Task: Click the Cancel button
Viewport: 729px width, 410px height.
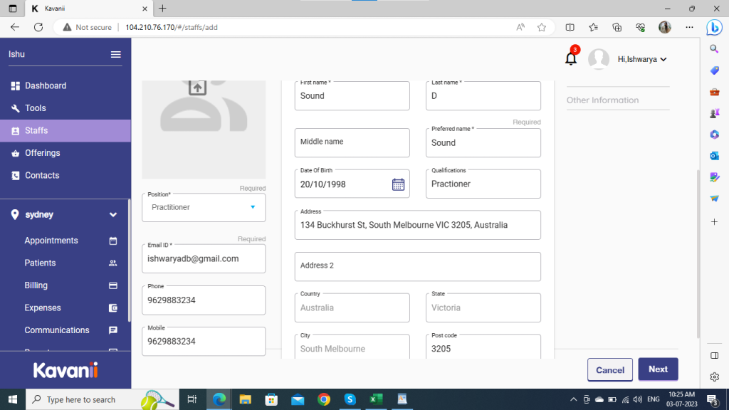Action: click(x=609, y=369)
